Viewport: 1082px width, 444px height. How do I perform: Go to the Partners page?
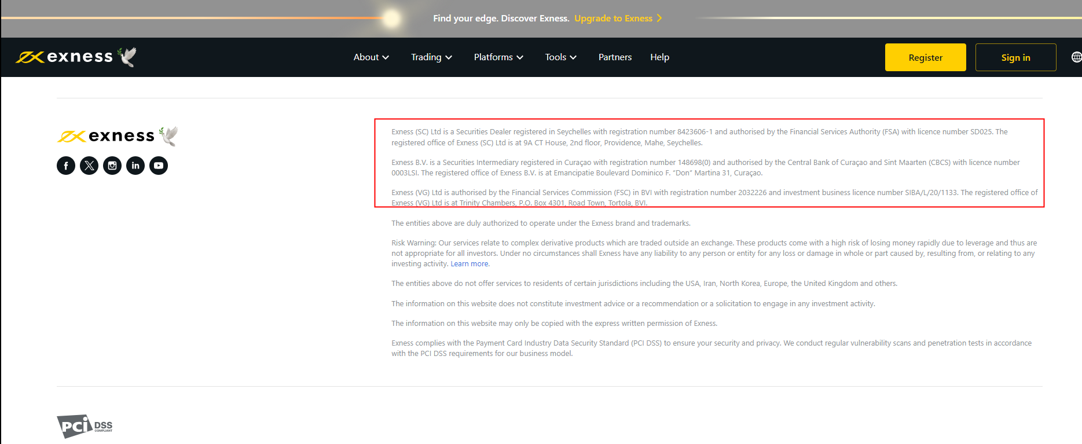[x=615, y=57]
